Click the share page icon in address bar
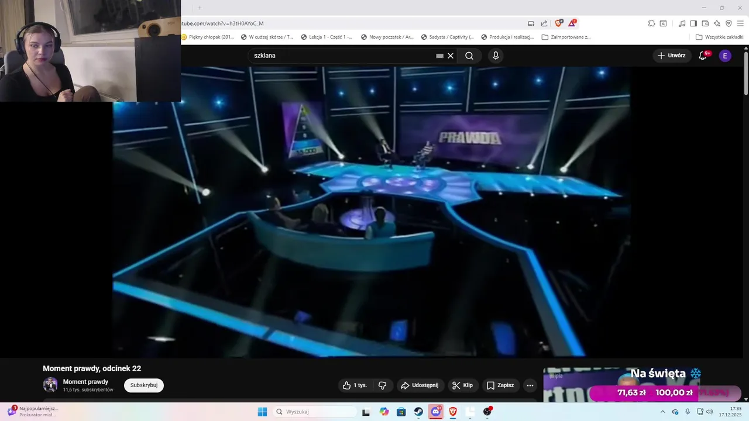The width and height of the screenshot is (749, 421). point(544,23)
